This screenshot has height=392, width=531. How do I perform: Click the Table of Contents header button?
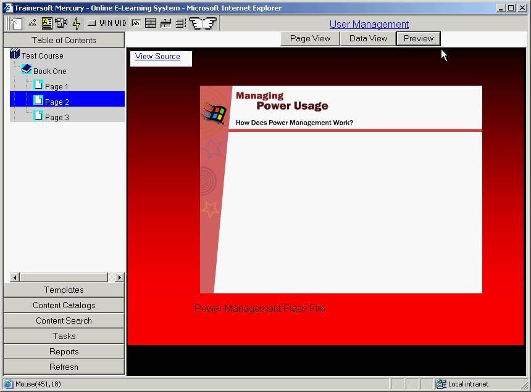[64, 40]
